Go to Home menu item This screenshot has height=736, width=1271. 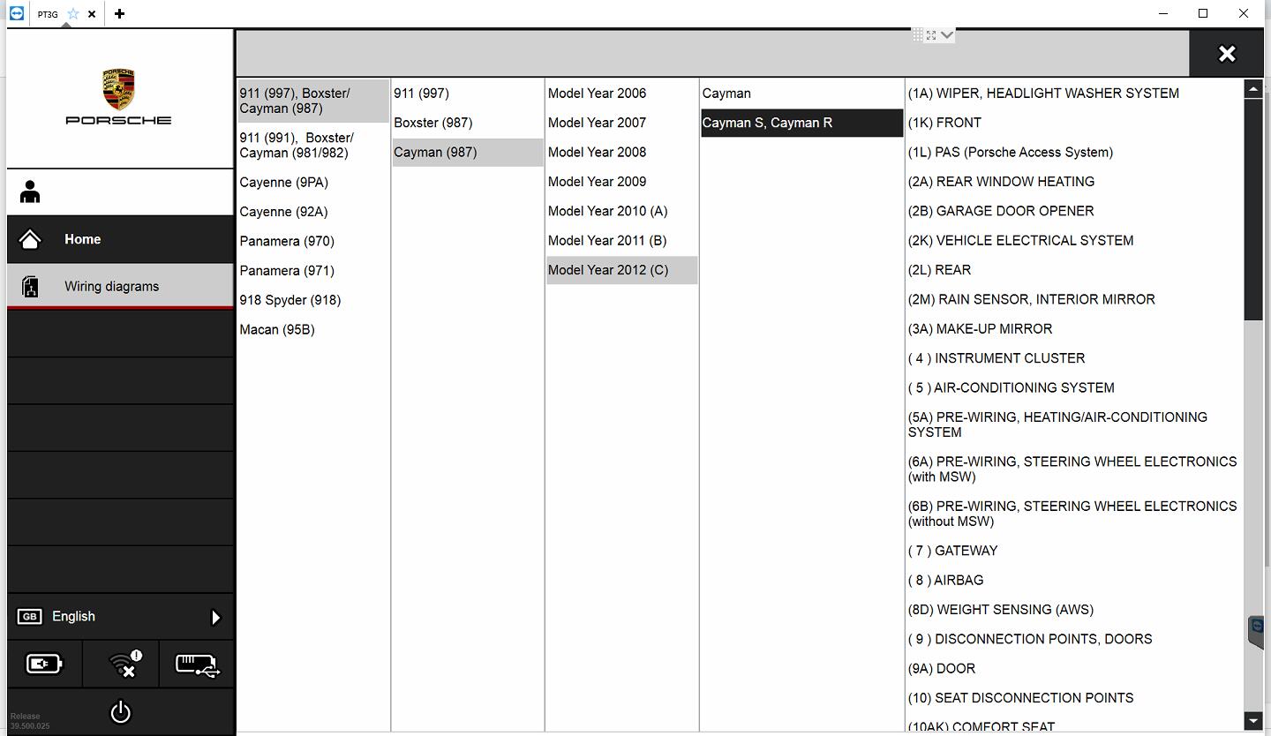120,239
